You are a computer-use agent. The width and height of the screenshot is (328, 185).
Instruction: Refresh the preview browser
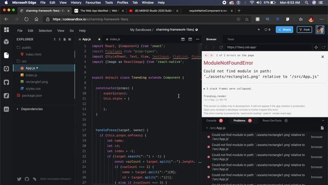click(221, 47)
